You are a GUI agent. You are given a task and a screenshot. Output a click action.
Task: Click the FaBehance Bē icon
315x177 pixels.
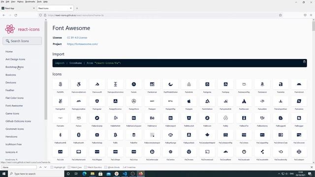click(152, 118)
